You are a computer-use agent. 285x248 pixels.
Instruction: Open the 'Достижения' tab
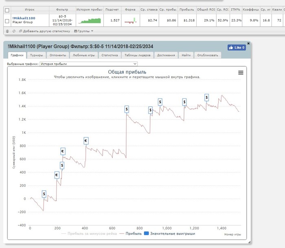[166, 55]
